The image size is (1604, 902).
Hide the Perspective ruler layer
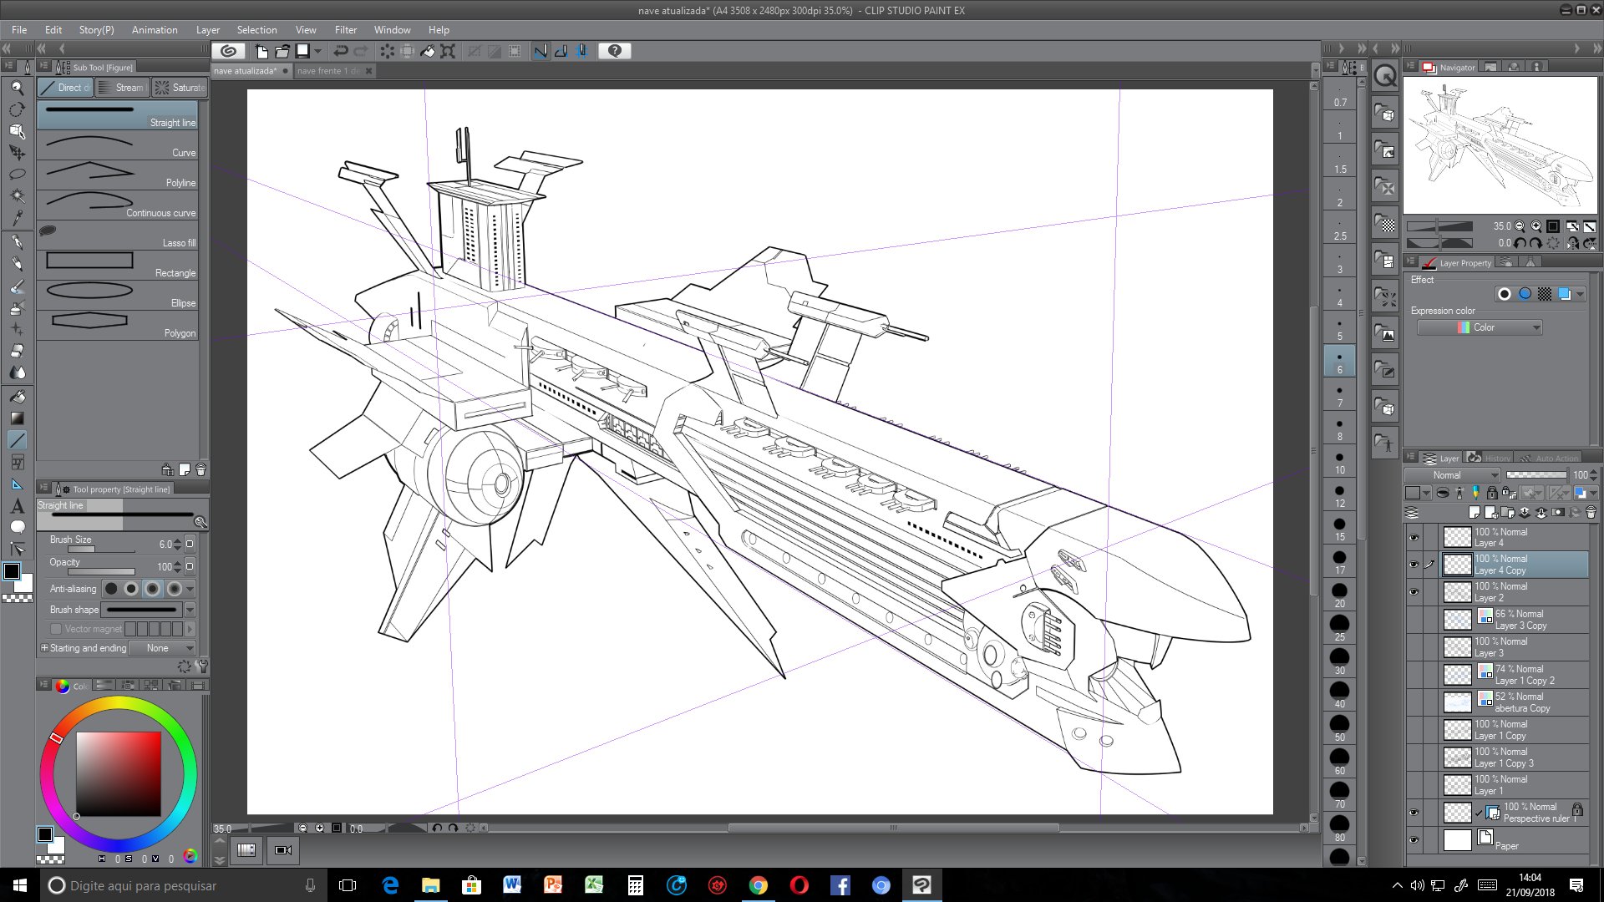tap(1414, 813)
